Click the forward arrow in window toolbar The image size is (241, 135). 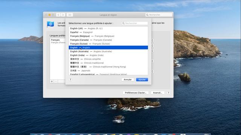click(63, 15)
